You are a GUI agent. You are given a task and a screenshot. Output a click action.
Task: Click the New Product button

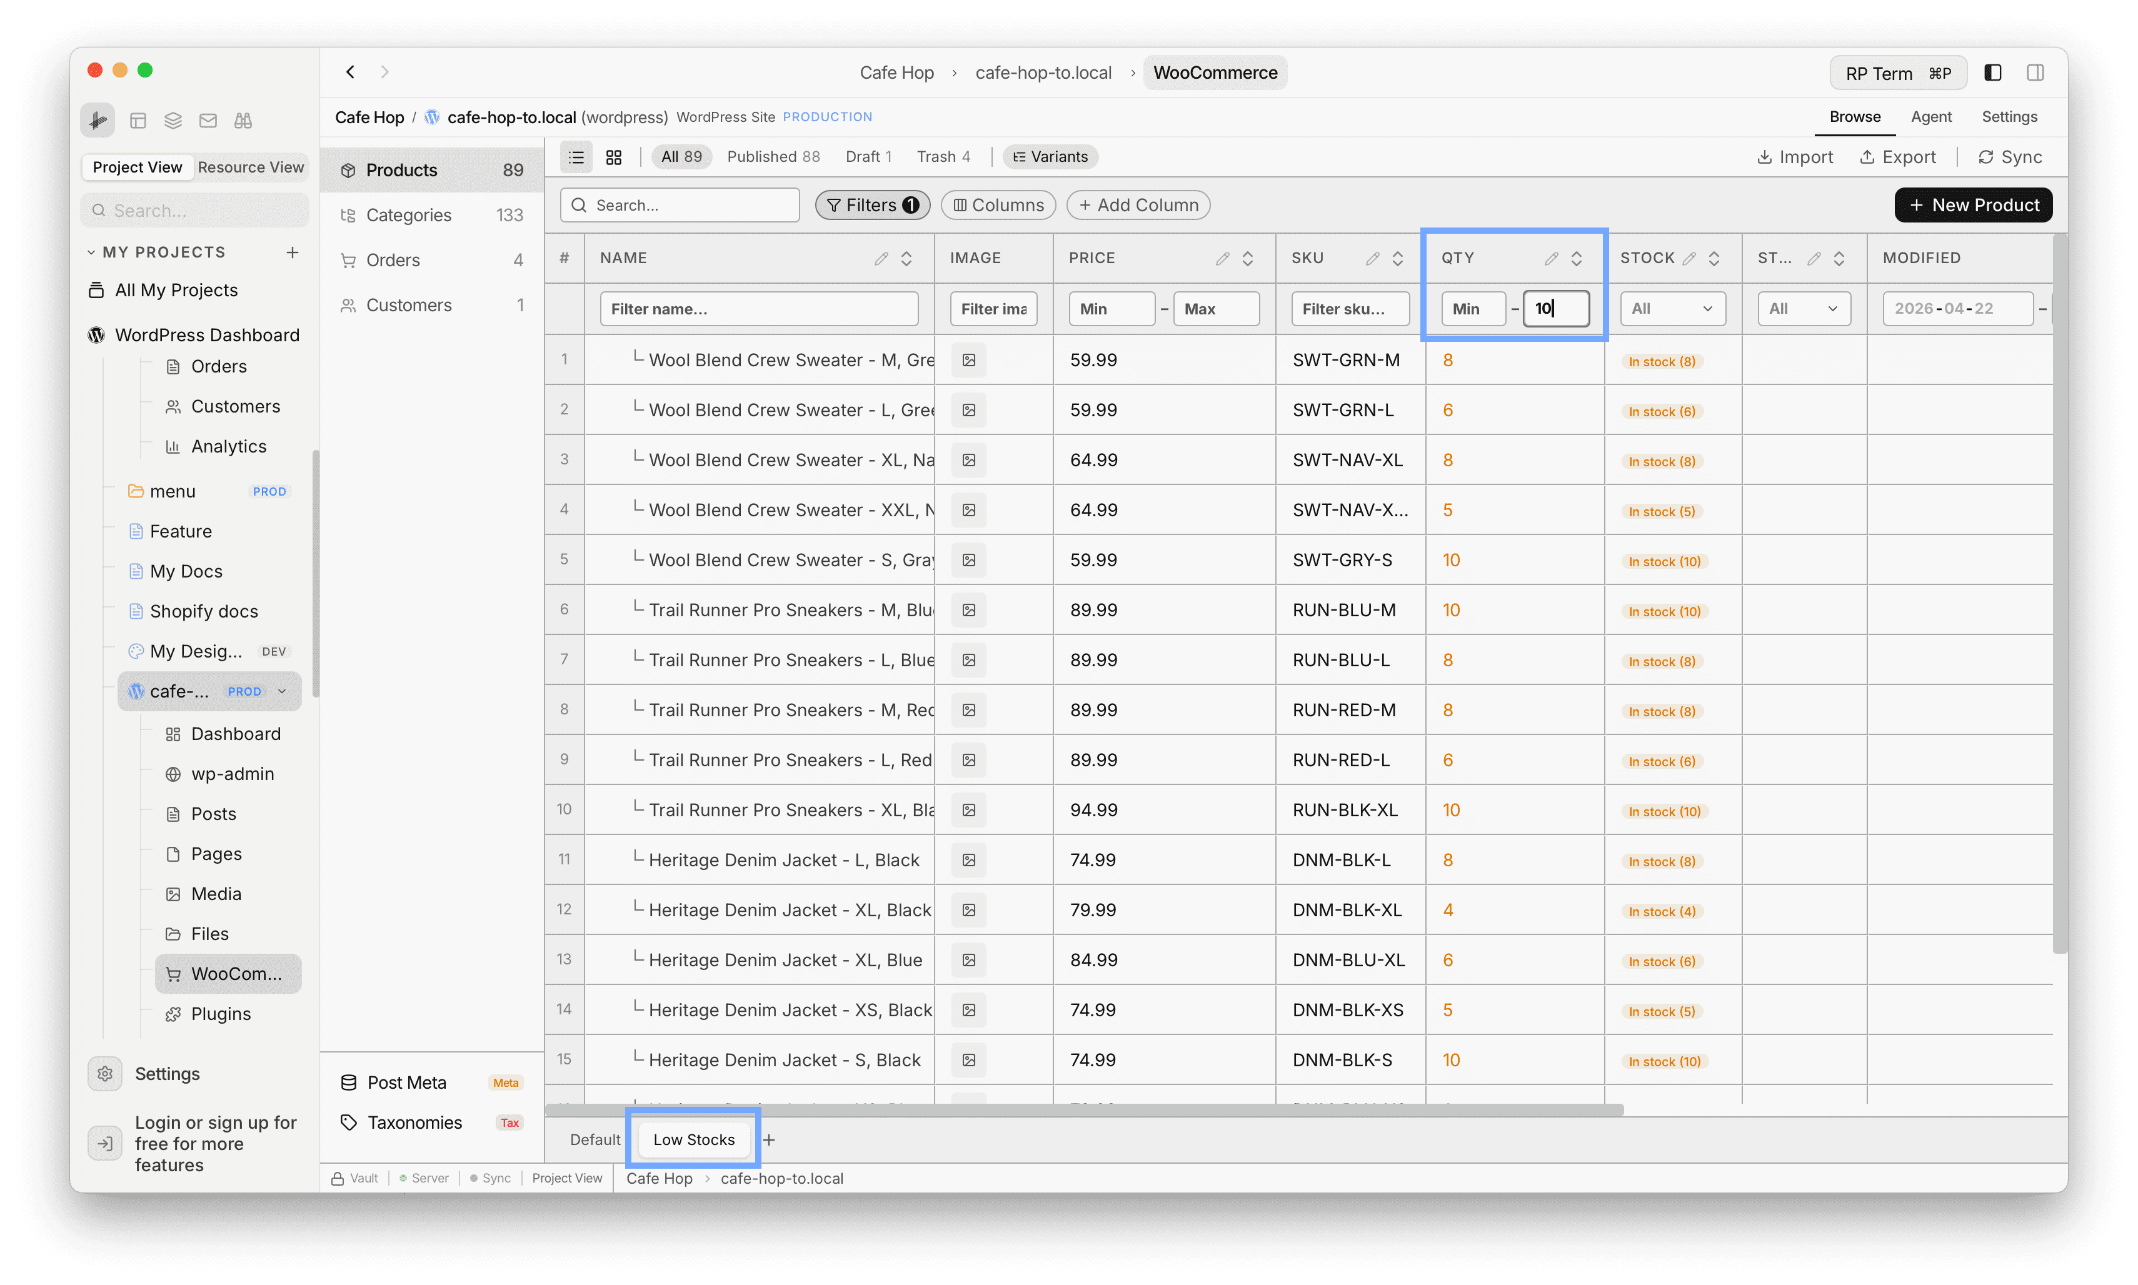[1974, 204]
